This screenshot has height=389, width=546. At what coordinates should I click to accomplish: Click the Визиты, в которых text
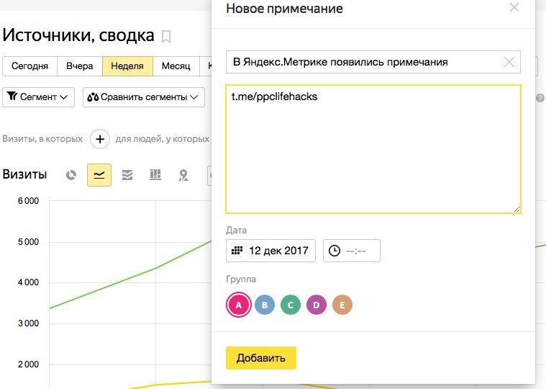(42, 139)
